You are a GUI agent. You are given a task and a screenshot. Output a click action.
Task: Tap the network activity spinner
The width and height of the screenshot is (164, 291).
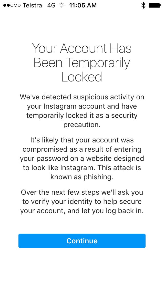62,5
